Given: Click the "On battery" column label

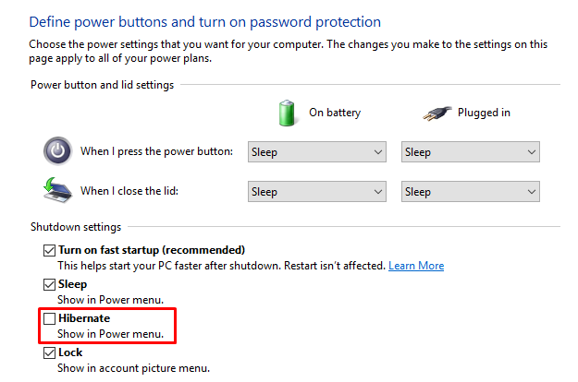Looking at the screenshot, I should (x=335, y=113).
